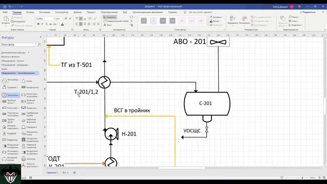
Task: Switch to 'Страница 1' page tab
Action: click(52, 173)
